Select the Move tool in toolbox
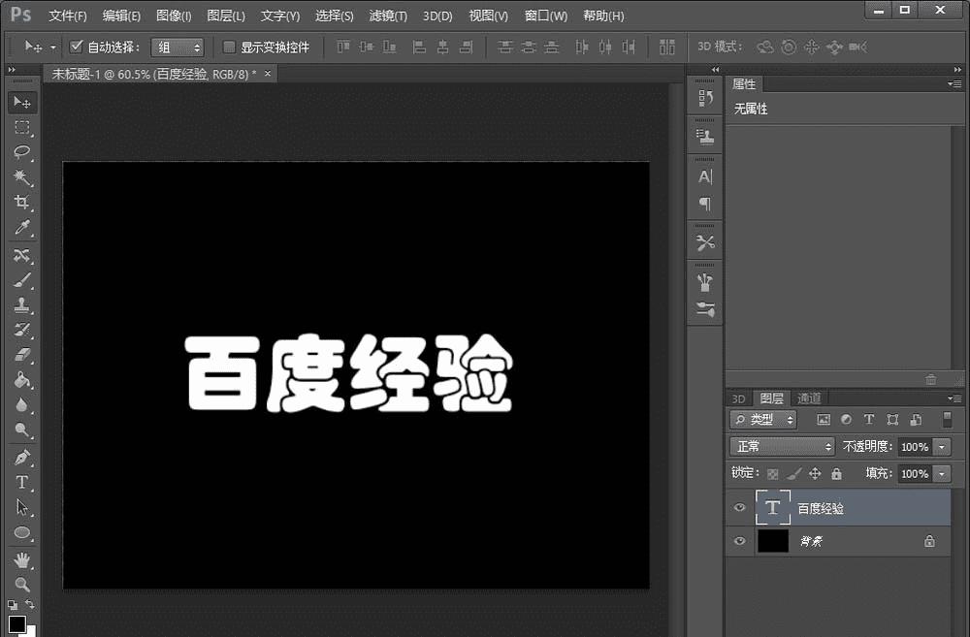 point(22,102)
